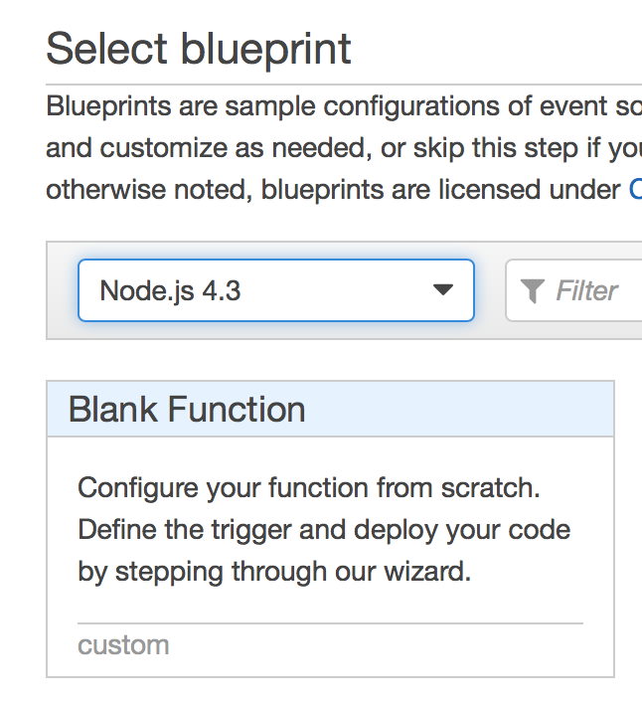Viewport: 642px width, 704px height.
Task: Open the blue license link after "licensed under"
Action: 635,189
